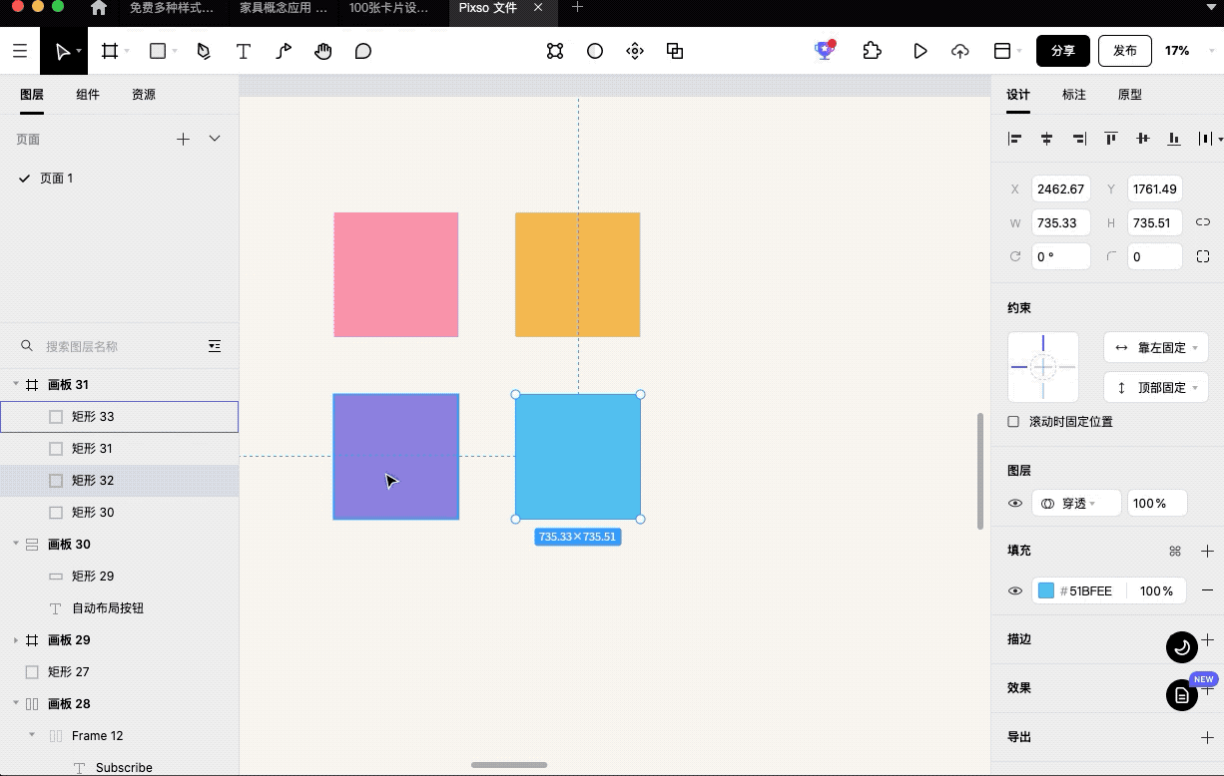Open horizontal constraint 靠左固定 dropdown

point(1156,347)
